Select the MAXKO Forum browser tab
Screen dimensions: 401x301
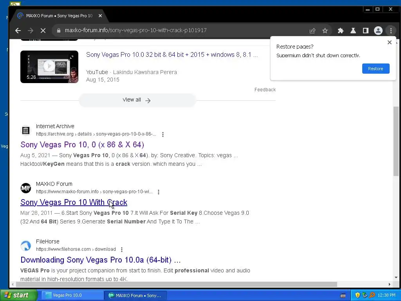[59, 16]
